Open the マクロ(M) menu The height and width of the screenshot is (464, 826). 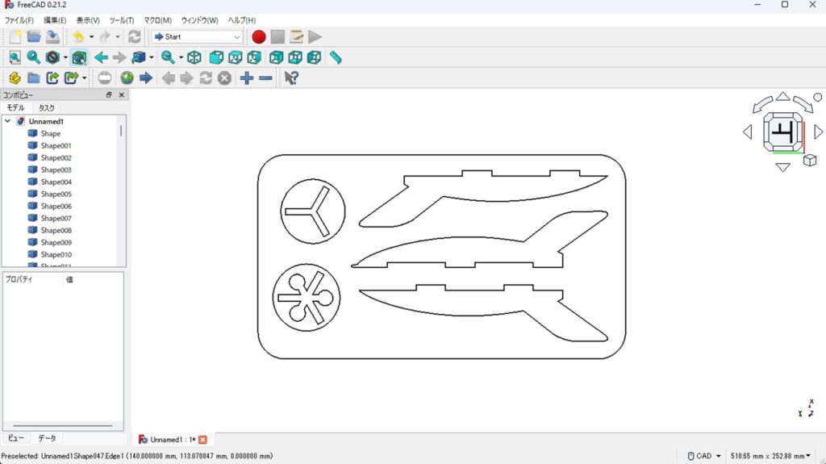tap(158, 20)
